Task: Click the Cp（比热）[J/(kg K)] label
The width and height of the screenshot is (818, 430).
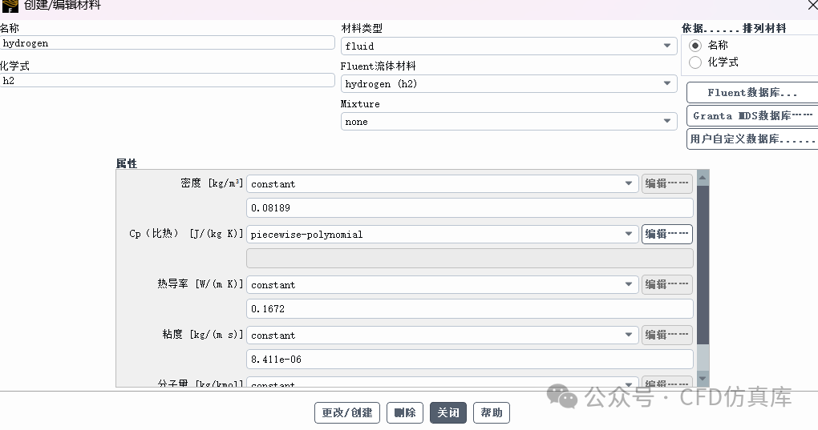Action: coord(186,234)
